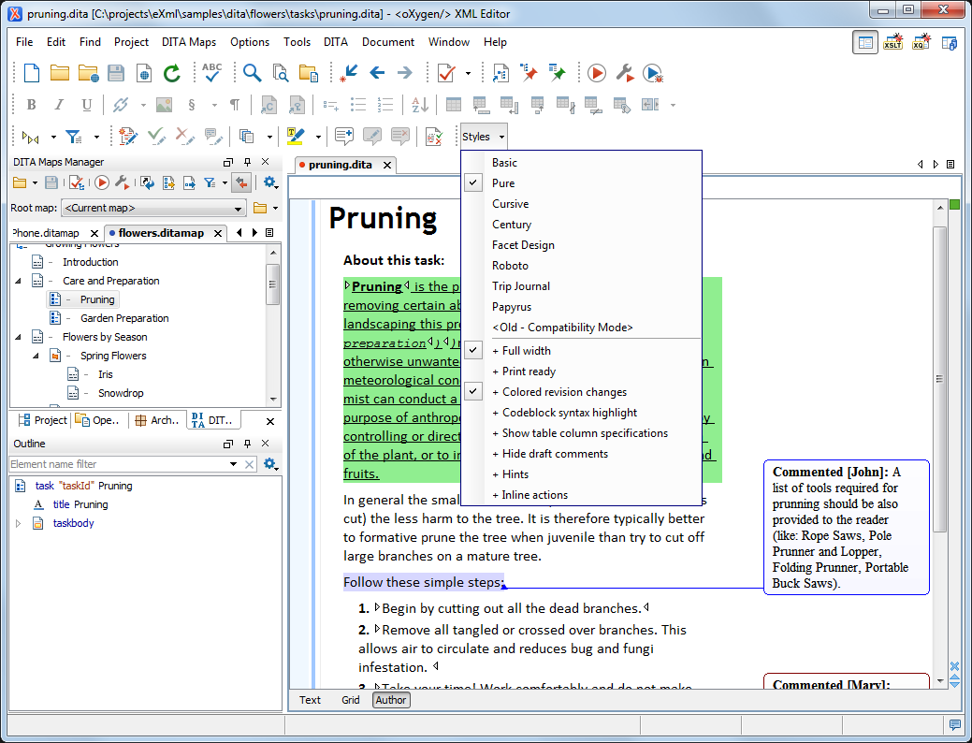972x743 pixels.
Task: Create a new document with New icon
Action: point(32,73)
